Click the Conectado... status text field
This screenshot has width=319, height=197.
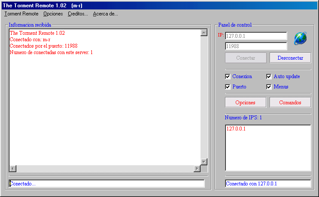point(106,184)
